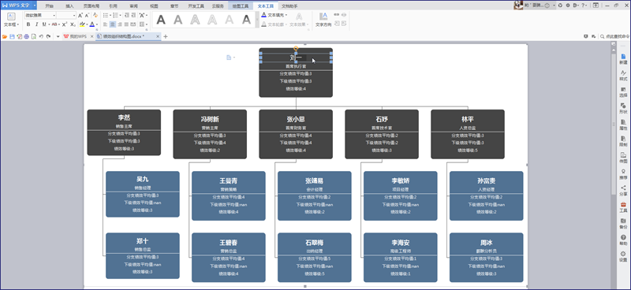Click the 点此查找命令 command search box
Image resolution: width=631 pixels, height=290 pixels.
click(x=614, y=36)
